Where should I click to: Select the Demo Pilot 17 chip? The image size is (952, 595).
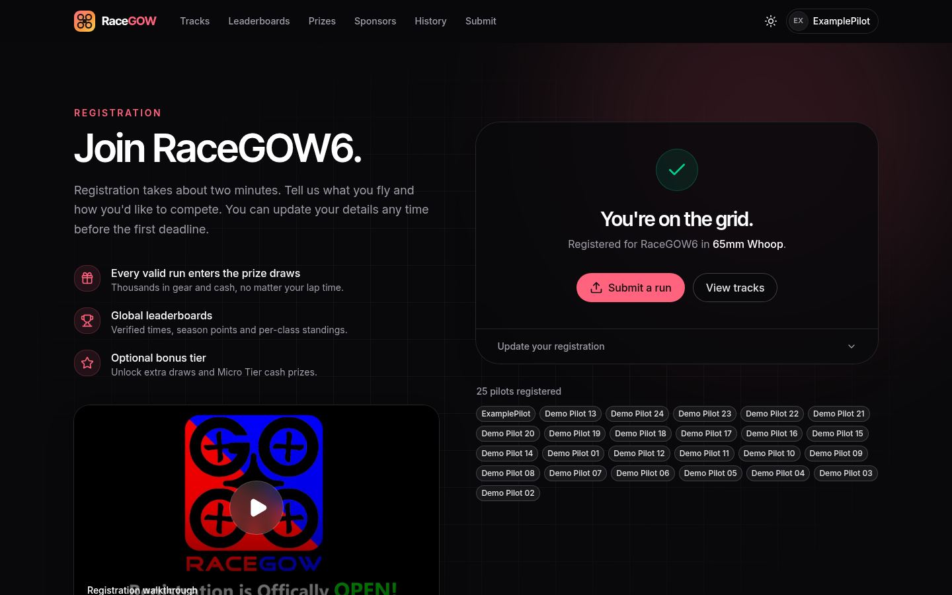pos(706,434)
